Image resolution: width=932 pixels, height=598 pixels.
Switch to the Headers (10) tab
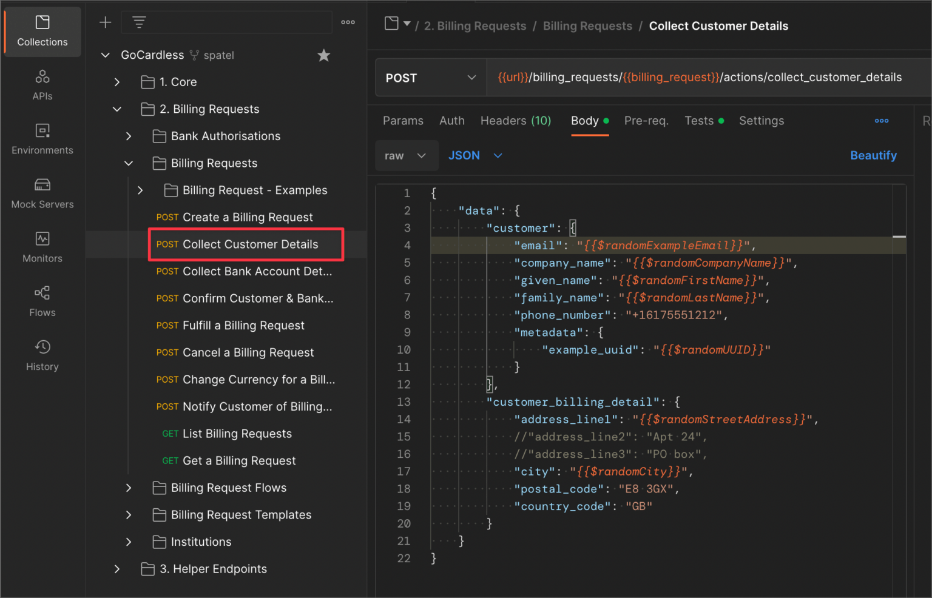pyautogui.click(x=516, y=121)
